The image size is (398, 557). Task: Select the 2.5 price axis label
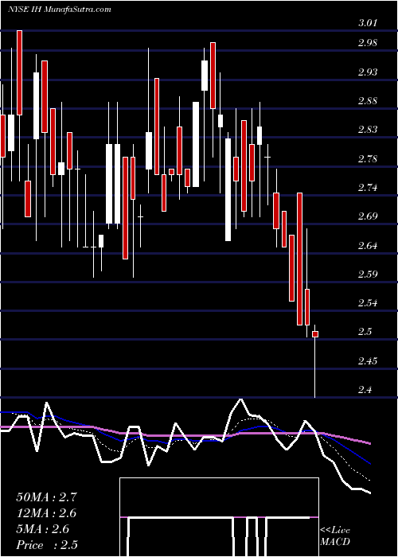(x=365, y=332)
